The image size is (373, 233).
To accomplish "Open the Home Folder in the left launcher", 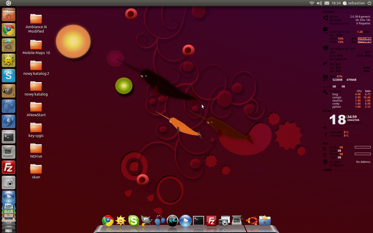I will click(9, 15).
